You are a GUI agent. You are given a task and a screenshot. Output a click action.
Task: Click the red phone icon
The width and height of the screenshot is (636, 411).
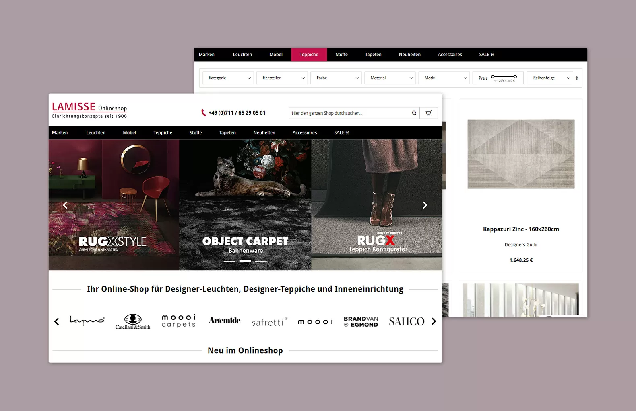(x=203, y=113)
